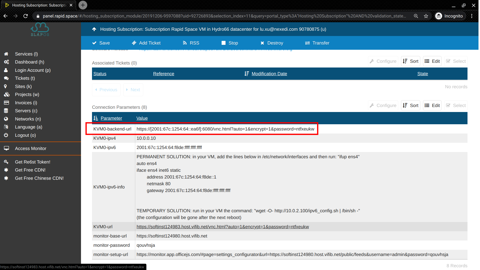480x270 pixels.
Task: Sort tickets by Reference column header
Action: point(164,74)
